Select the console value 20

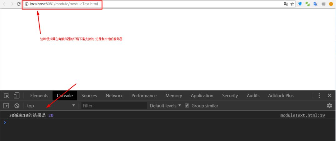51,115
